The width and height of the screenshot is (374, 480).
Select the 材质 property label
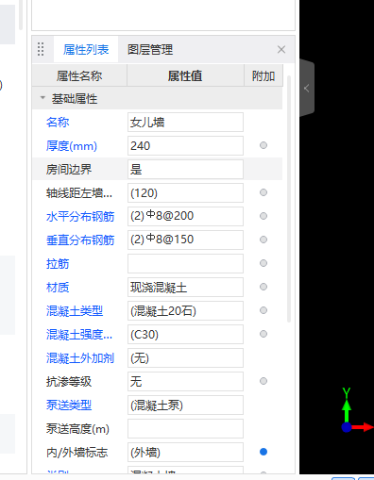(58, 288)
